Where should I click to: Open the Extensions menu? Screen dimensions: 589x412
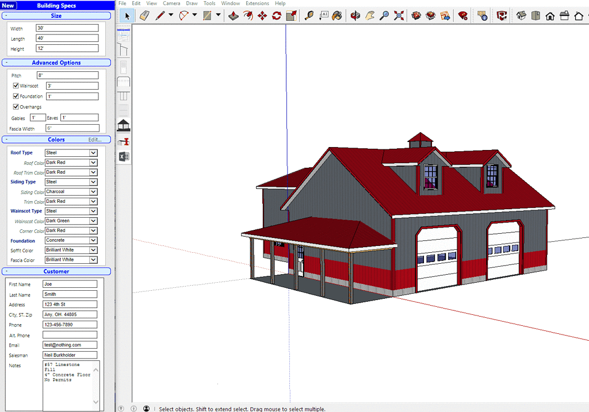click(257, 3)
